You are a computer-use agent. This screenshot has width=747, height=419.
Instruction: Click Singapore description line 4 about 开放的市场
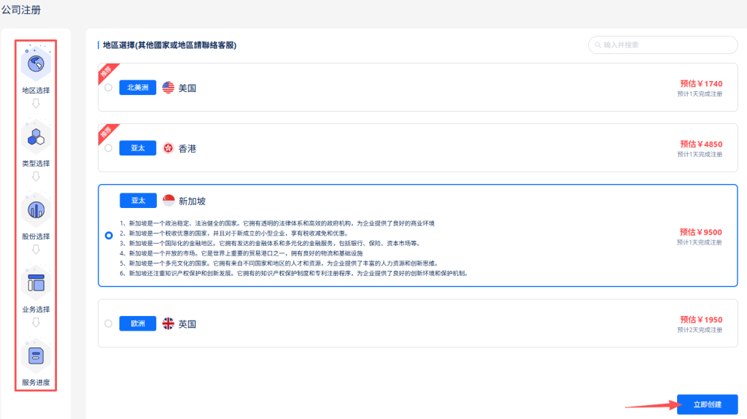[x=241, y=253]
